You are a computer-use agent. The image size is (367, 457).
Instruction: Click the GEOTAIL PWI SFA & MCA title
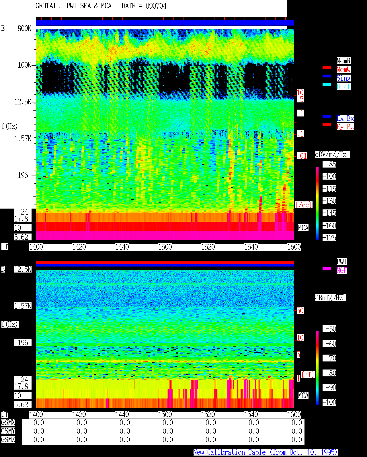click(73, 6)
